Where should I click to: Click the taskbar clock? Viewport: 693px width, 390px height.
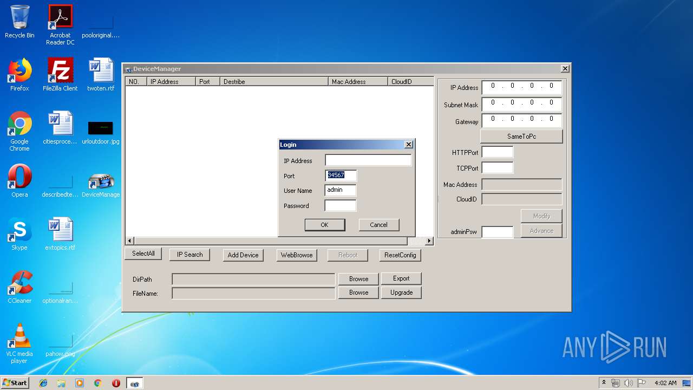pos(665,383)
